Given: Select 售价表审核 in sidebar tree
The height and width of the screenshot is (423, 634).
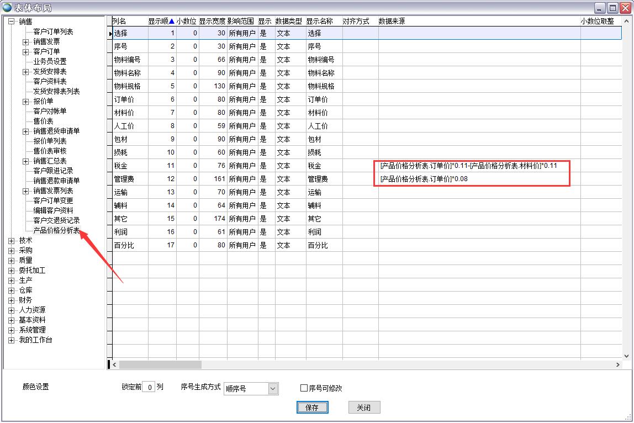Looking at the screenshot, I should pyautogui.click(x=50, y=151).
